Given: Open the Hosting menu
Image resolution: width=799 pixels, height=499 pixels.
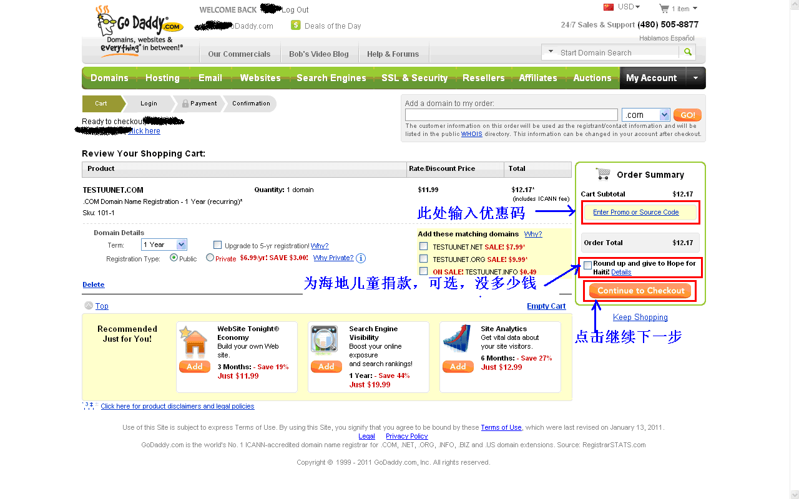Looking at the screenshot, I should [162, 78].
